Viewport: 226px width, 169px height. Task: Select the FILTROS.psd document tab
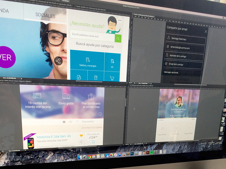(x=141, y=85)
